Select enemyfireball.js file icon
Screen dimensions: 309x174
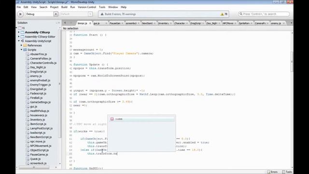pos(28,80)
